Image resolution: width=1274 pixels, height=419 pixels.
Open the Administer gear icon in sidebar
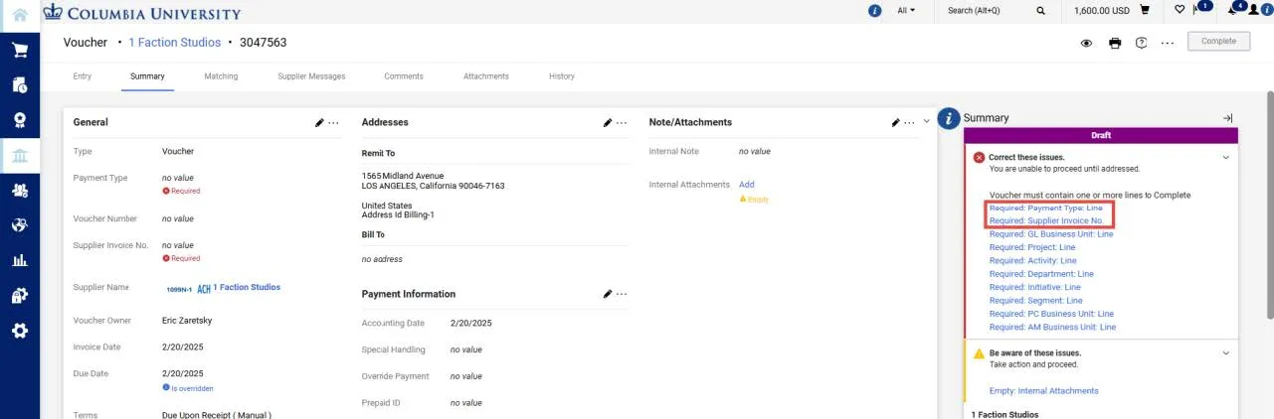(x=20, y=331)
